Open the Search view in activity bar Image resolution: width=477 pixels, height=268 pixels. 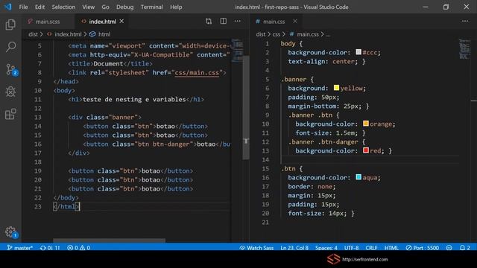point(10,47)
